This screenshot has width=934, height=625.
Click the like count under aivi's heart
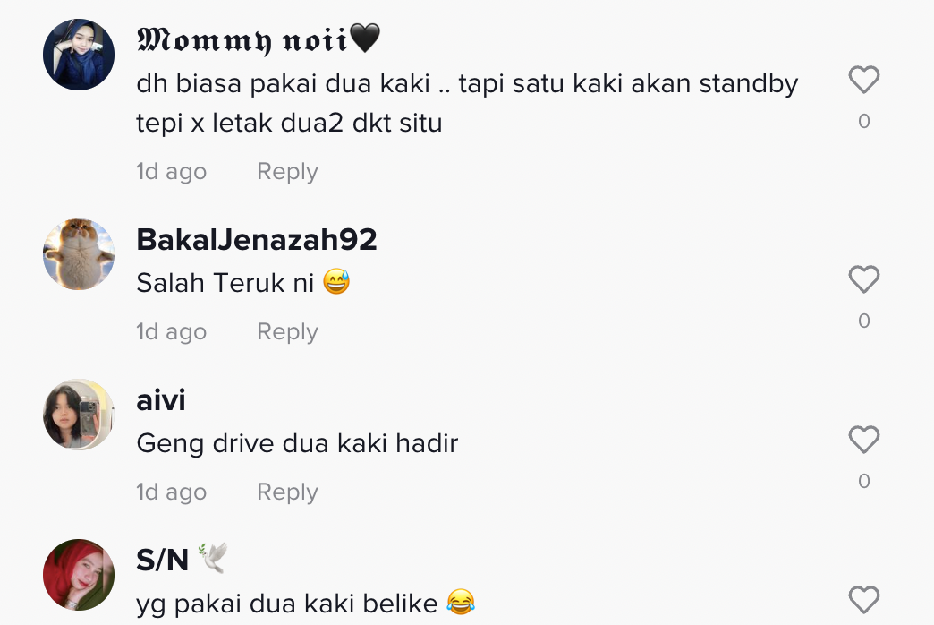coord(863,481)
